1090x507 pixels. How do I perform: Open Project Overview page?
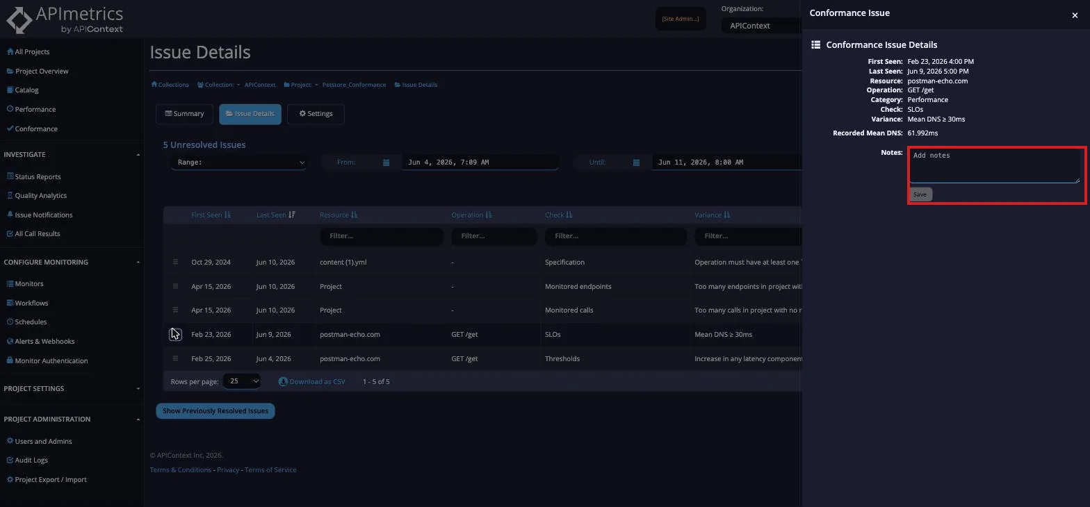coord(38,71)
